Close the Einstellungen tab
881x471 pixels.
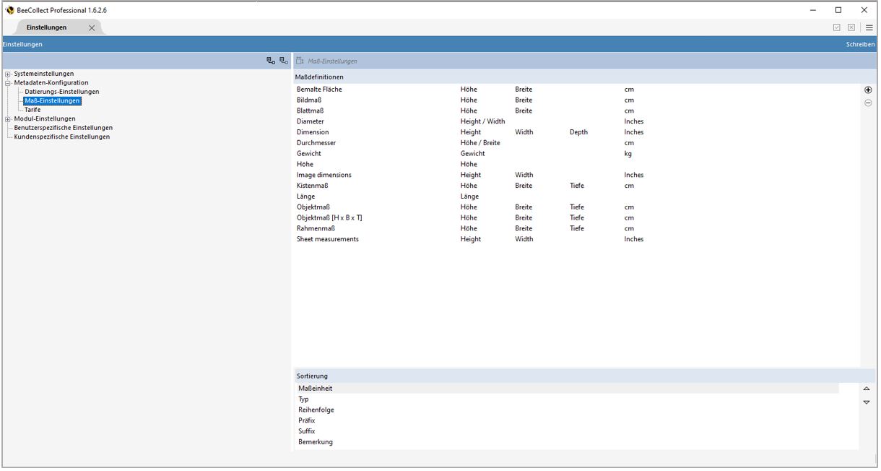(x=92, y=27)
